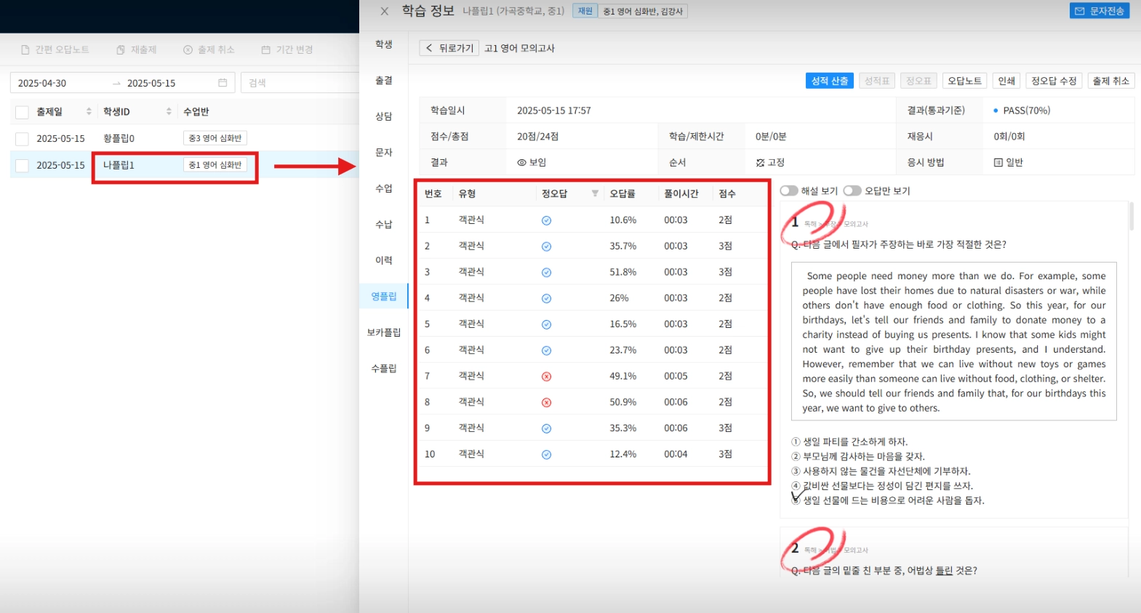Open the calendar icon in the date range field
This screenshot has height=613, width=1141.
223,83
